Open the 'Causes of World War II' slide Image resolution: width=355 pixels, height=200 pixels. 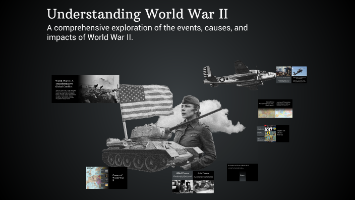click(x=106, y=178)
